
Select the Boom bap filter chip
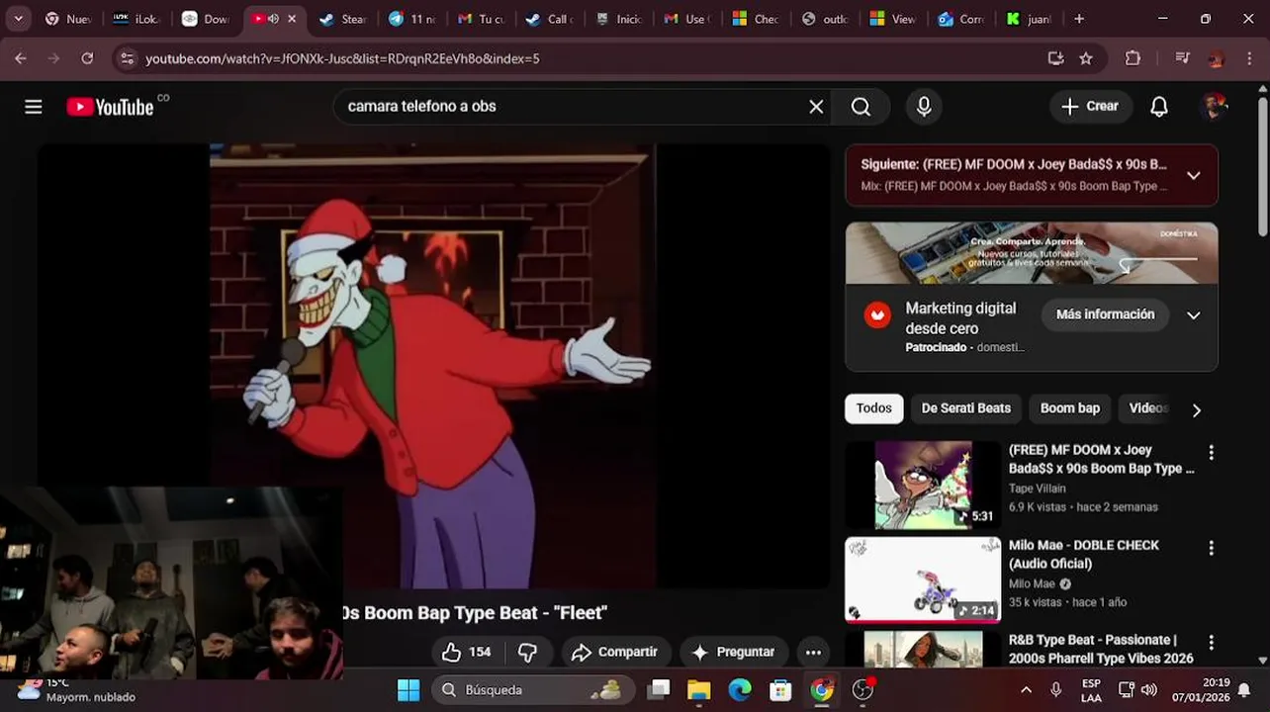coord(1070,408)
